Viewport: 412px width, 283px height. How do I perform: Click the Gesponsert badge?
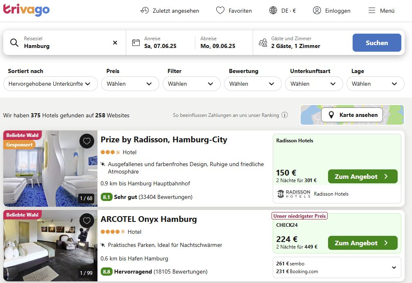[x=19, y=144]
